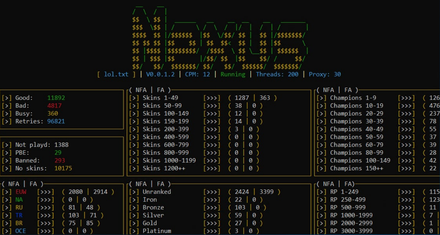Click the Banned count 293

60,160
